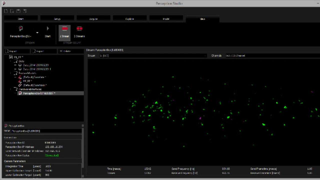Screen dimensions: 320x180
Task: Click the Delete button
Action: (71, 51)
